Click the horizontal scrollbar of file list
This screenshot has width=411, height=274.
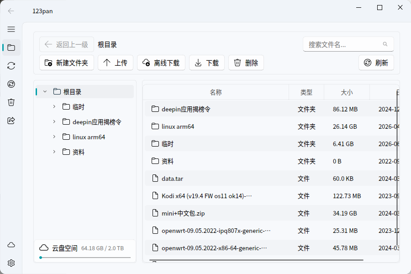256,260
